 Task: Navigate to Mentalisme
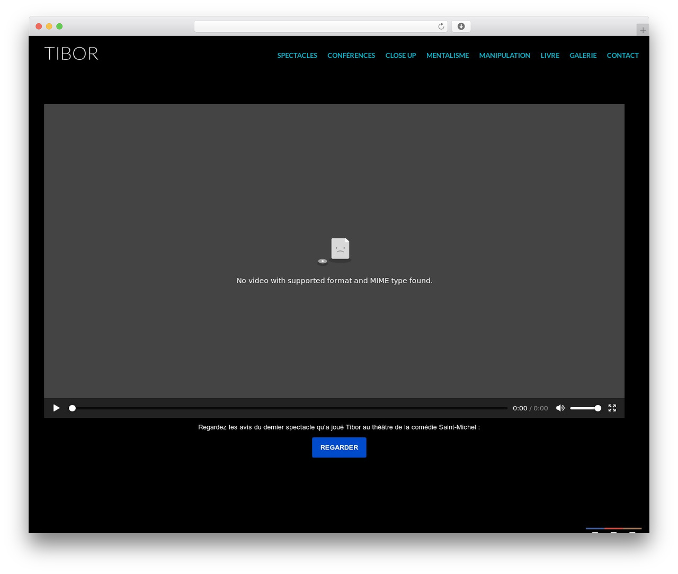(x=448, y=55)
